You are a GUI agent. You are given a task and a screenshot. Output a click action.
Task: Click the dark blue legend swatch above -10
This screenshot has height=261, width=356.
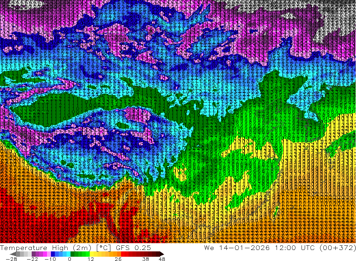53,254
